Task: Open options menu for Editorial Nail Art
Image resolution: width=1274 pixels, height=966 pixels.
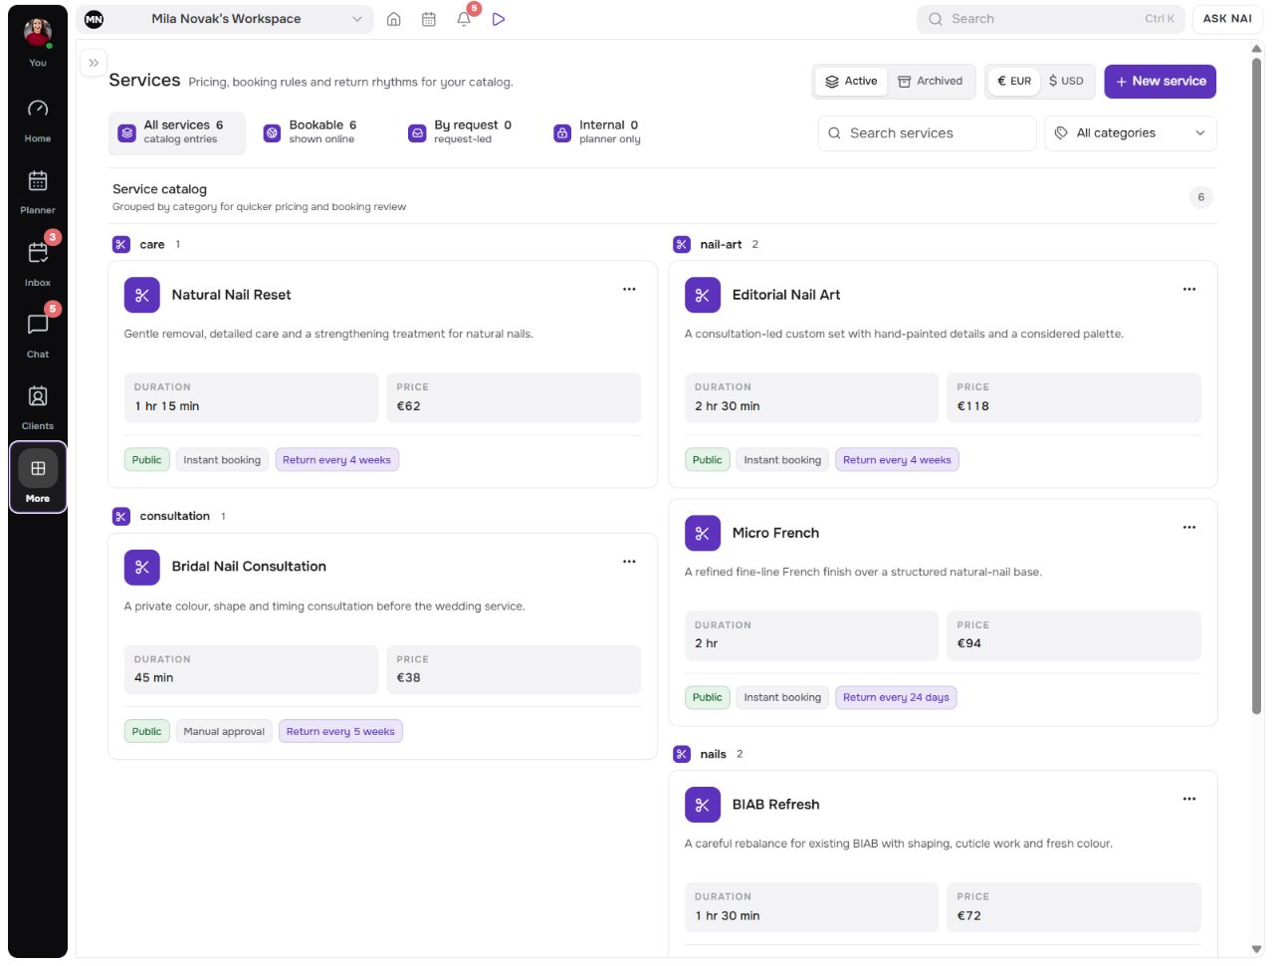Action: click(1189, 289)
